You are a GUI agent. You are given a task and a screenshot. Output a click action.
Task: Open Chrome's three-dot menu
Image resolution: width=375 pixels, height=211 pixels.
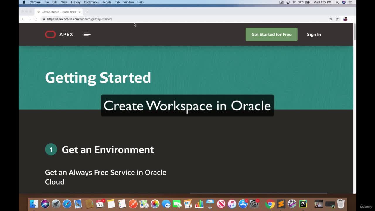pyautogui.click(x=352, y=19)
